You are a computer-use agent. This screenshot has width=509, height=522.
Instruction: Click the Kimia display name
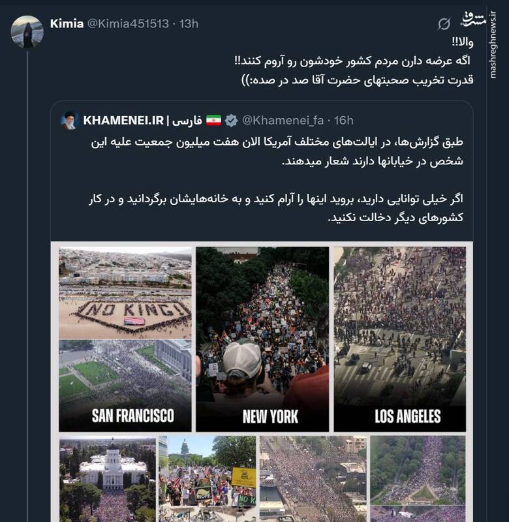coord(67,24)
